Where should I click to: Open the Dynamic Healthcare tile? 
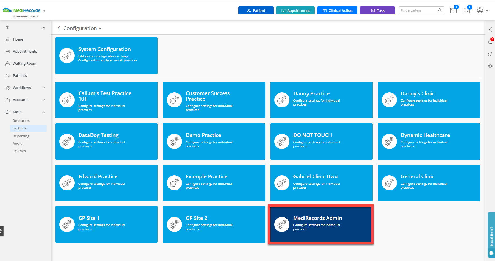coord(429,142)
